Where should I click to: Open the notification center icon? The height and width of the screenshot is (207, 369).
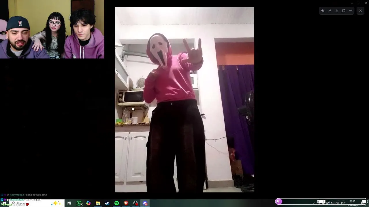click(364, 203)
